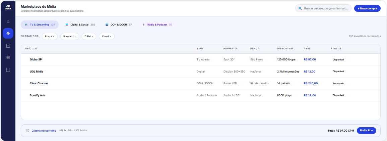
Task: Open the square-with-dot icon in sidebar
Action: click(8, 46)
